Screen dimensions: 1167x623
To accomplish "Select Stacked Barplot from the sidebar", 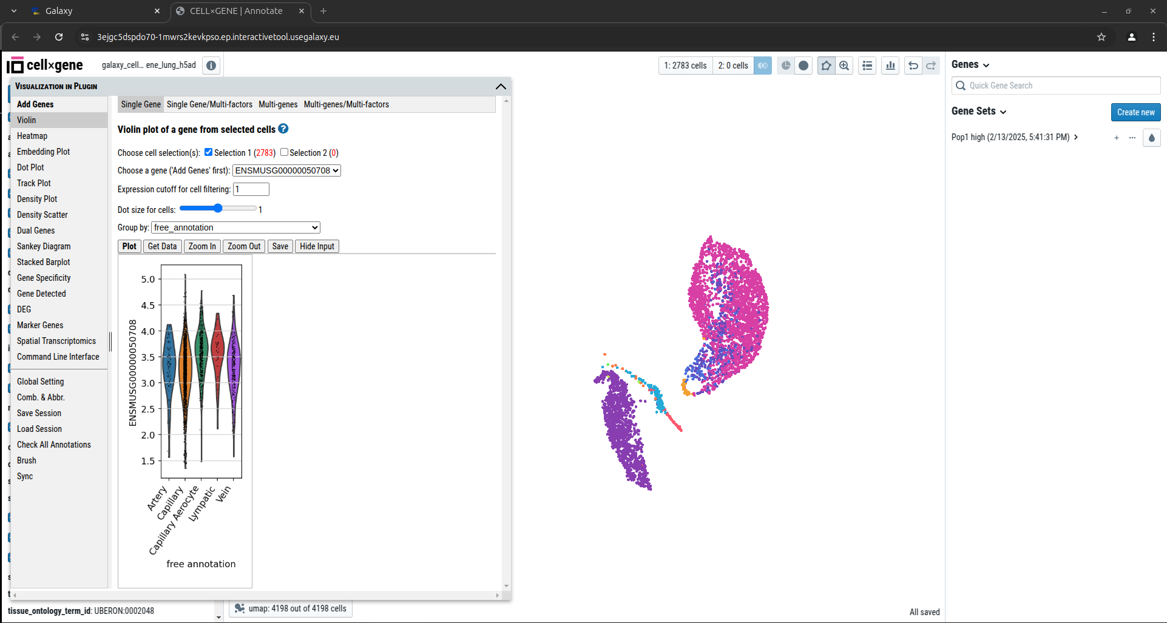I will click(43, 262).
